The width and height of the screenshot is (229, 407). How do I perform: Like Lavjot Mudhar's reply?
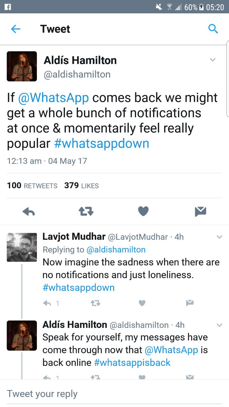(142, 303)
